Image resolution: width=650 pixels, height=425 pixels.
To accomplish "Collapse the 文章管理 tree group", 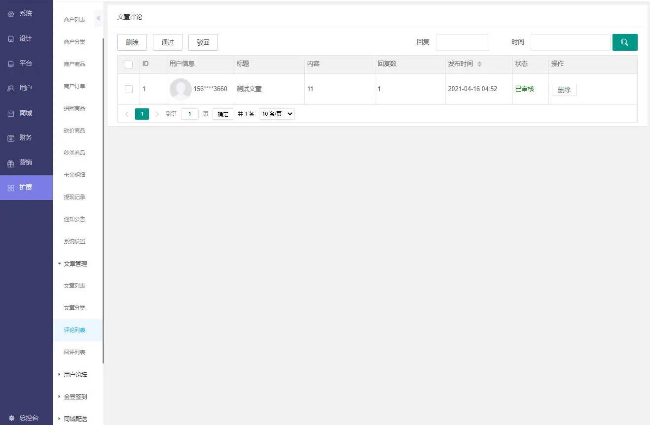I will (x=60, y=263).
